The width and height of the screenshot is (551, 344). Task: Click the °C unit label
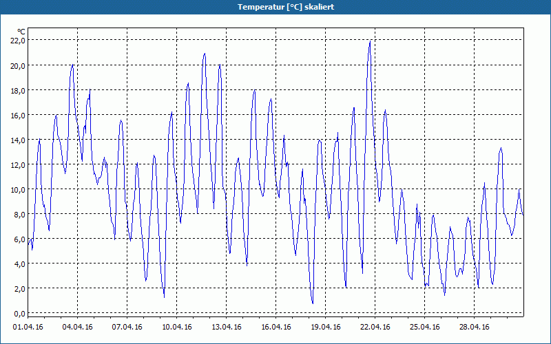point(21,32)
